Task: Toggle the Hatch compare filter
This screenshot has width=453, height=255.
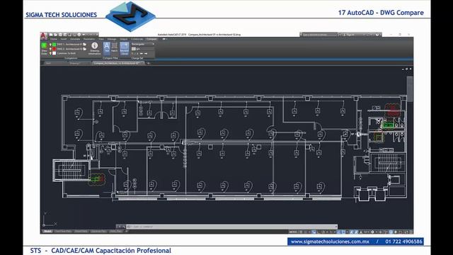Action: point(115,47)
